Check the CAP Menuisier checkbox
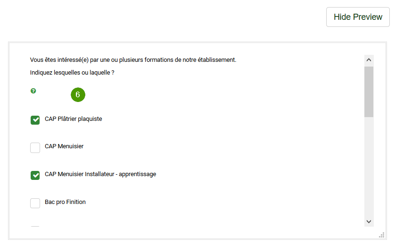395x246 pixels. [x=35, y=148]
